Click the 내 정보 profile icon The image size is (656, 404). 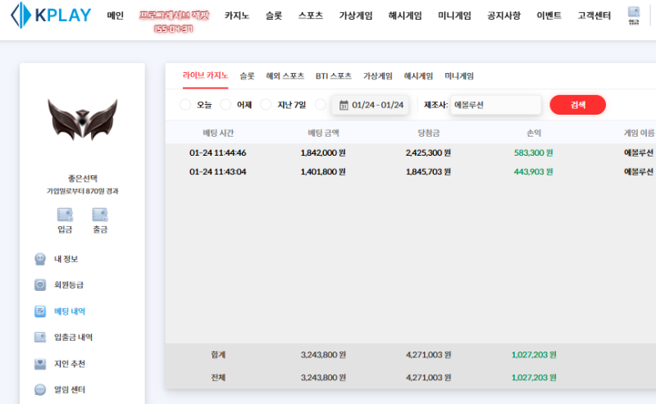point(40,259)
